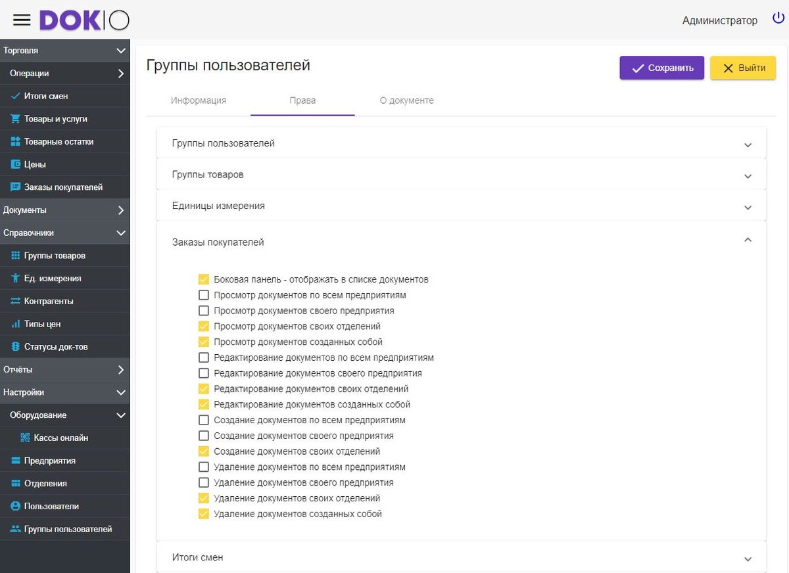Expand the Операции sidebar submenu
The height and width of the screenshot is (573, 789).
pyautogui.click(x=64, y=74)
